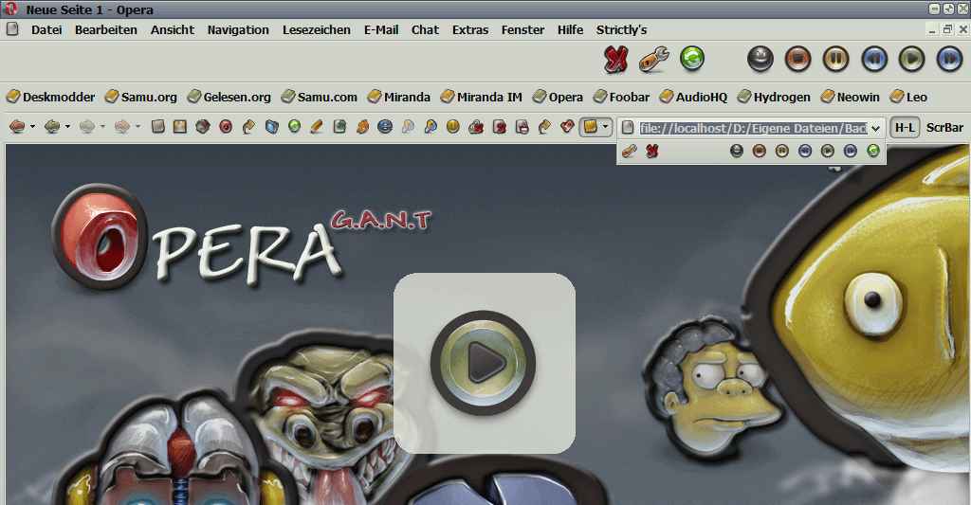
Task: Go back using the red back arrow
Action: pyautogui.click(x=17, y=127)
